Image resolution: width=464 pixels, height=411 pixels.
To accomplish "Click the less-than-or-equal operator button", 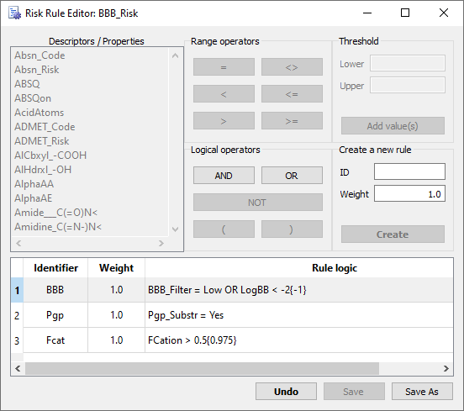I will tap(292, 94).
